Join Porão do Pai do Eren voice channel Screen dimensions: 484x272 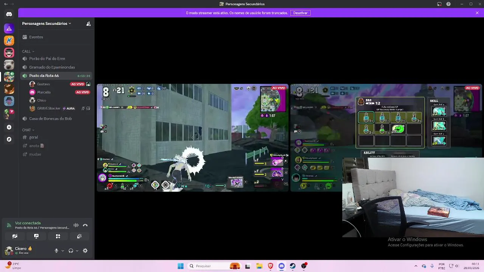click(x=57, y=59)
